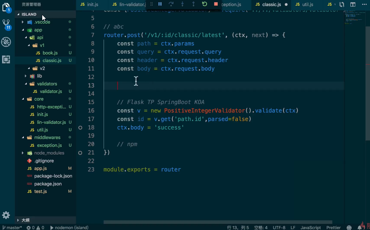
Task: Open the editor More Actions menu
Action: [x=364, y=5]
